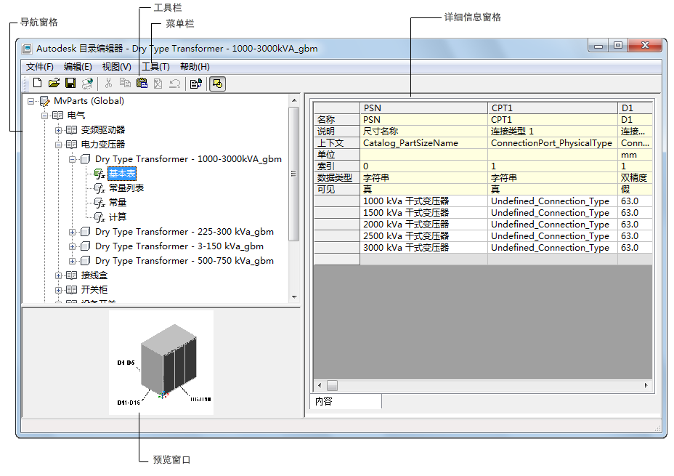674x476 pixels.
Task: Click the Save floppy disk toolbar icon
Action: click(x=70, y=83)
